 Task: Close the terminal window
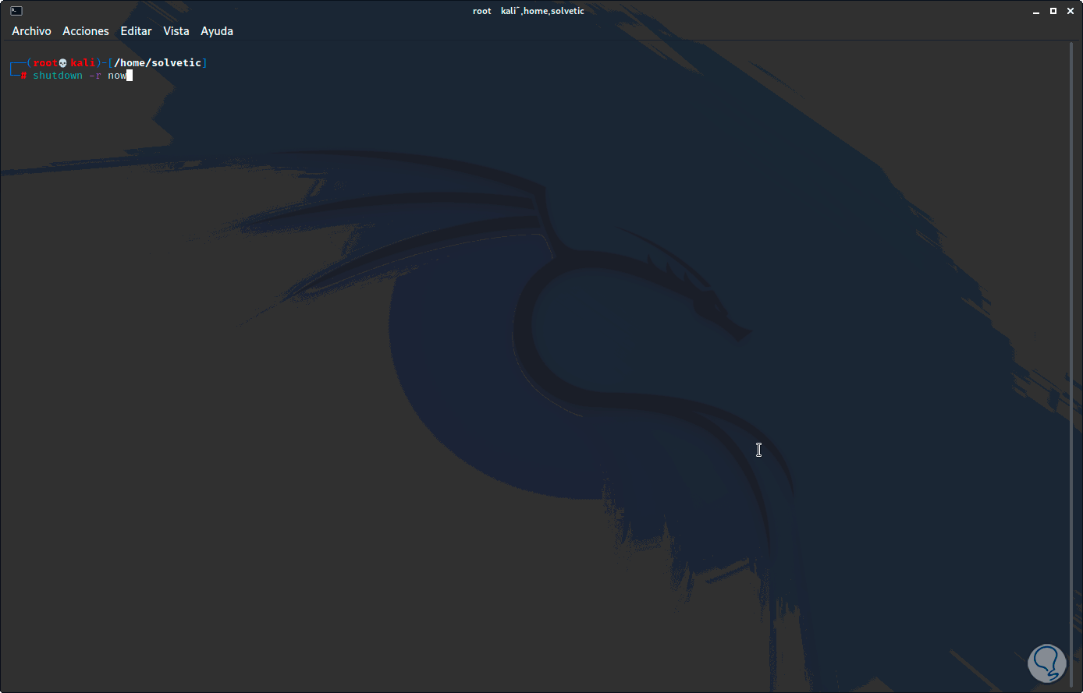point(1071,11)
